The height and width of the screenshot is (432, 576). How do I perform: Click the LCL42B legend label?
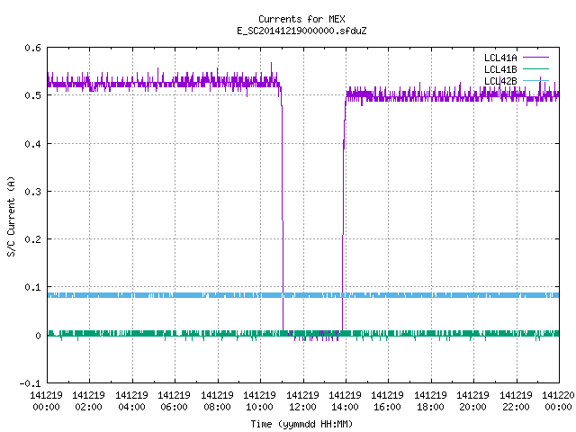tap(500, 81)
